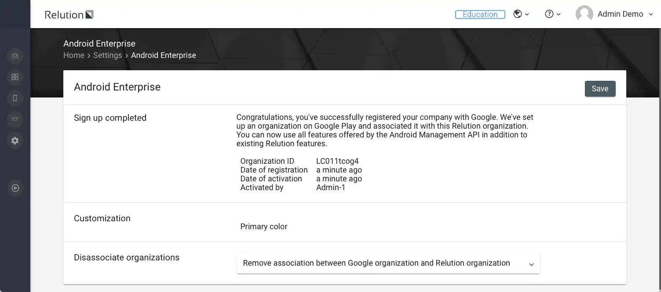Open the chevron beside Admin Demo
661x292 pixels.
coord(652,14)
